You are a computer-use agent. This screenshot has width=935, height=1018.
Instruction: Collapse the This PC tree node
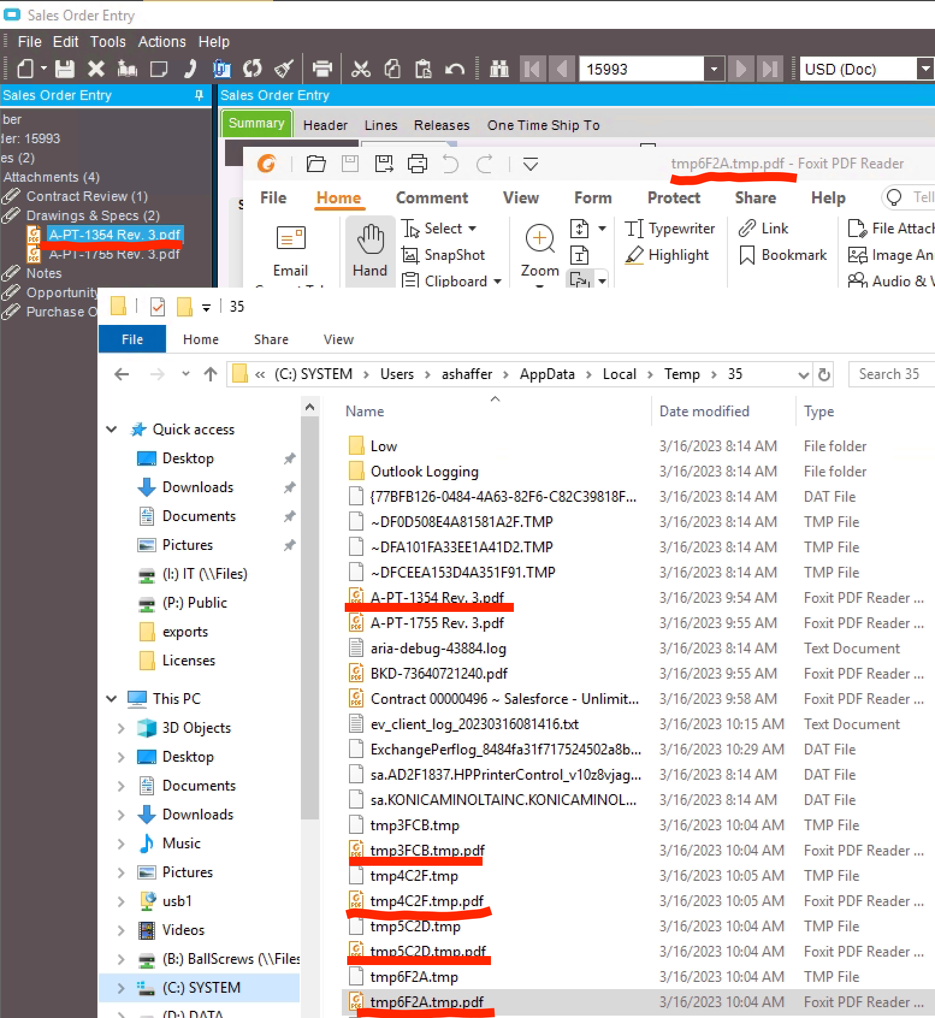tap(111, 699)
